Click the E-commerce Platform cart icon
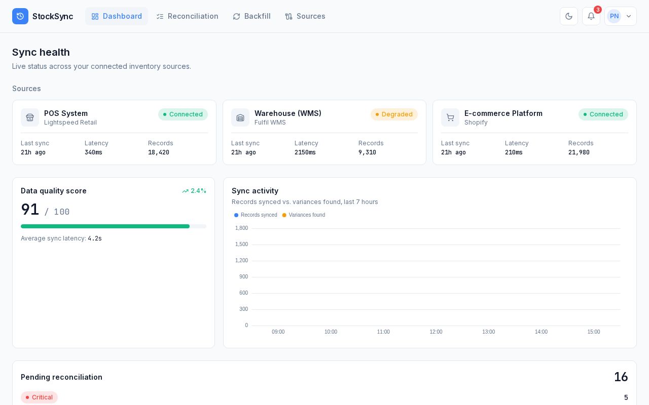This screenshot has width=649, height=405. [450, 117]
